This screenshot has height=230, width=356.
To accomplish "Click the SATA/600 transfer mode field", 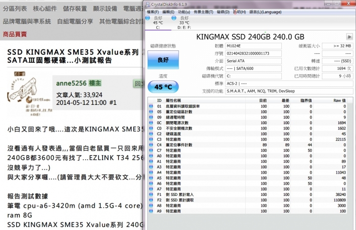I will [253, 69].
